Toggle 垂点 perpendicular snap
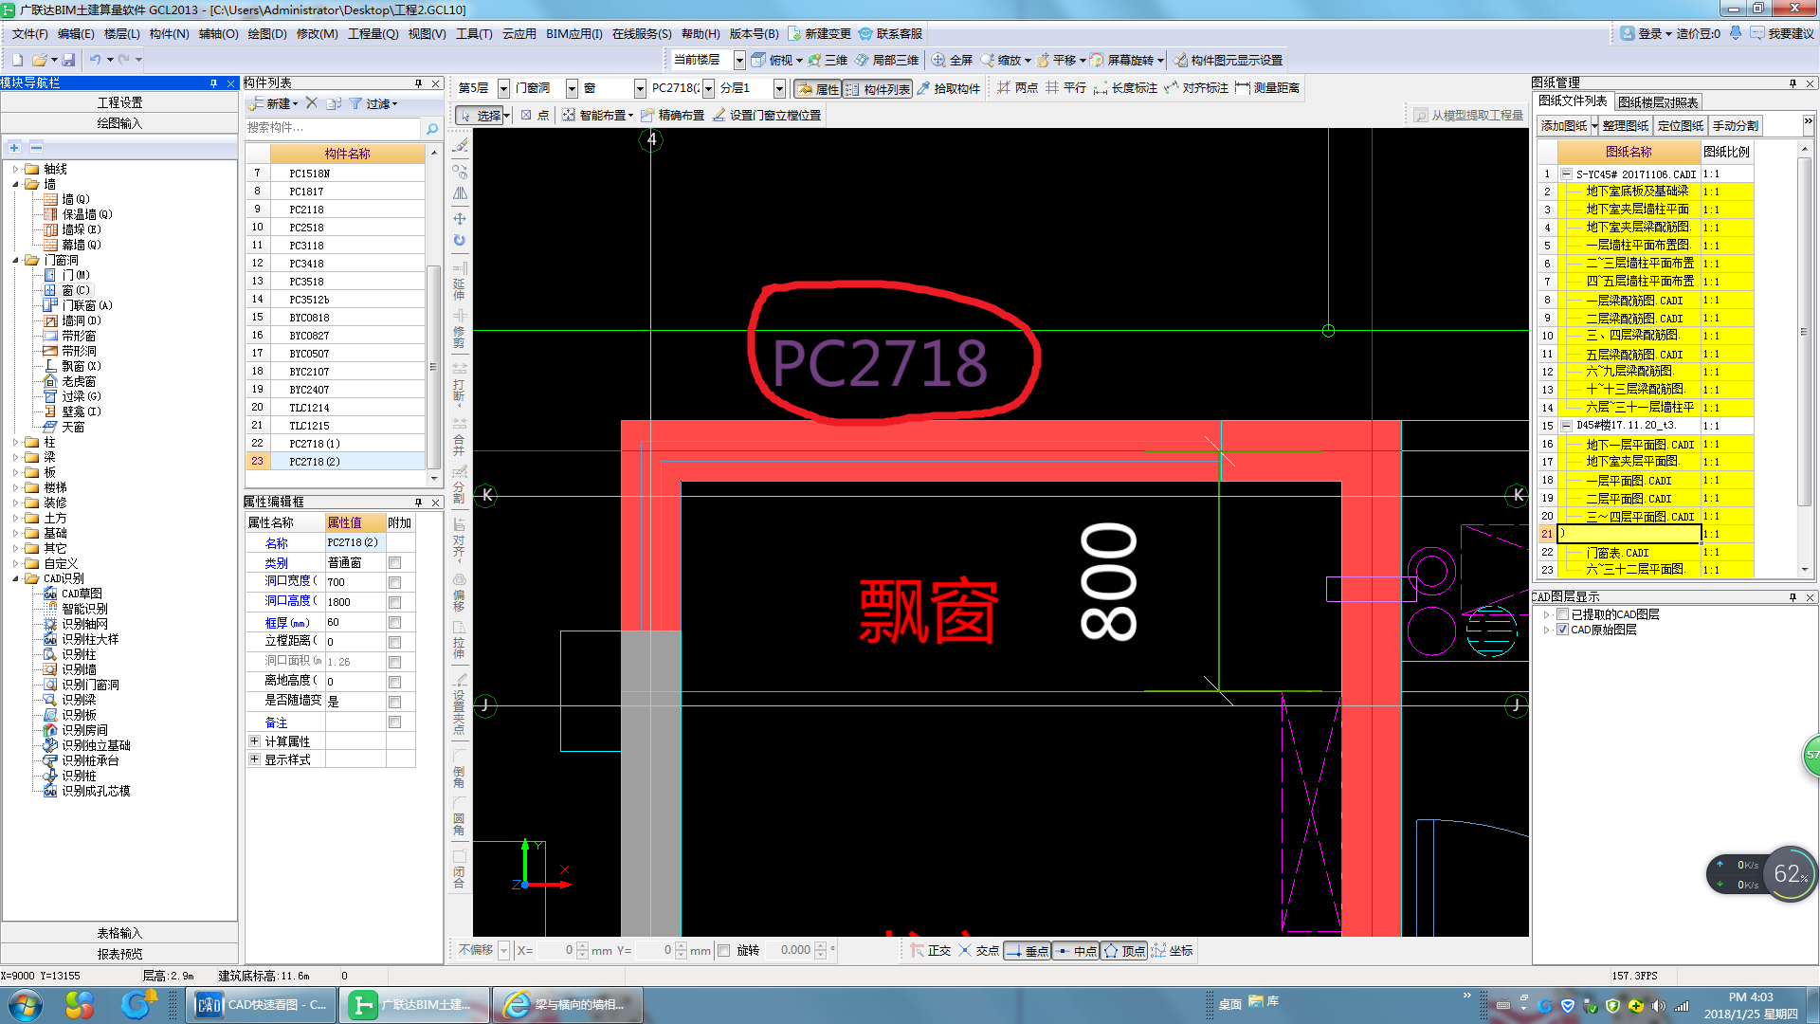The width and height of the screenshot is (1820, 1024). [x=1027, y=950]
